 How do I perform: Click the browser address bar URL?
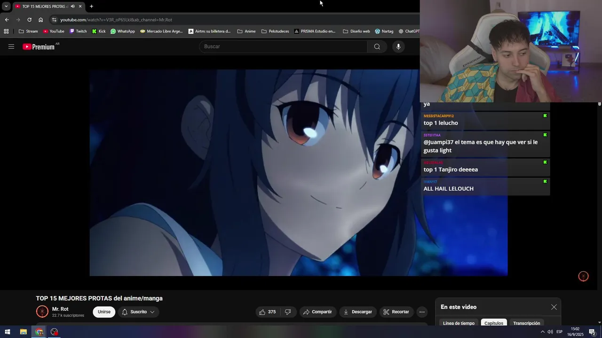click(x=116, y=20)
